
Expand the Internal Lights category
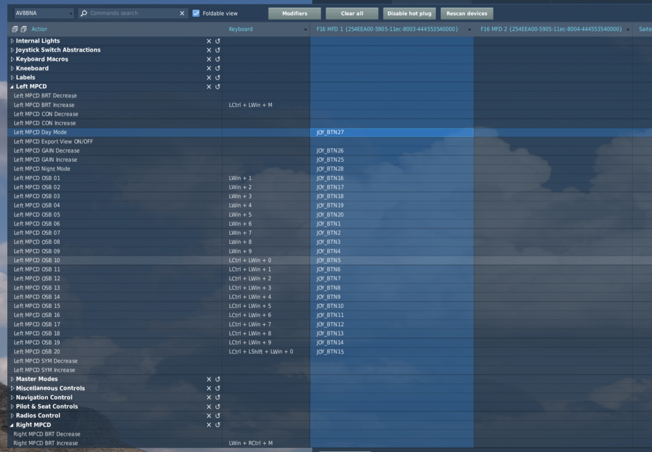[12, 40]
